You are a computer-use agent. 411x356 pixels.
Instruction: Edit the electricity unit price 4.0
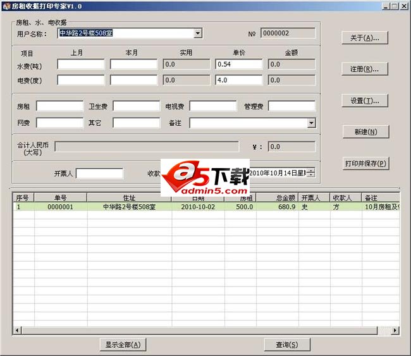tap(239, 80)
